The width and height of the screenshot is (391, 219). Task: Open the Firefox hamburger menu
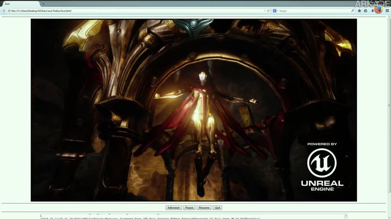click(387, 11)
